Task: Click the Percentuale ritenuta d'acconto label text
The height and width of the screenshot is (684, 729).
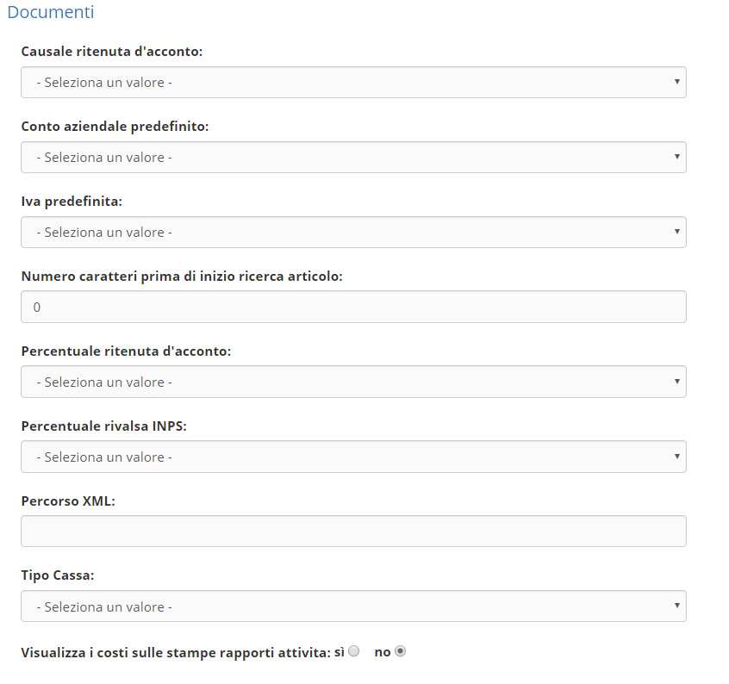Action: tap(126, 351)
